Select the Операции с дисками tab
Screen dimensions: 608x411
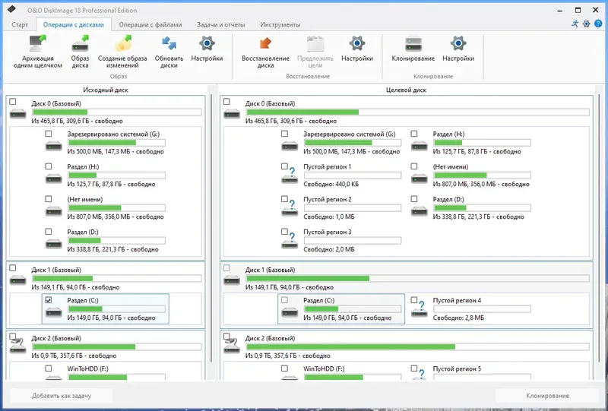pyautogui.click(x=74, y=24)
